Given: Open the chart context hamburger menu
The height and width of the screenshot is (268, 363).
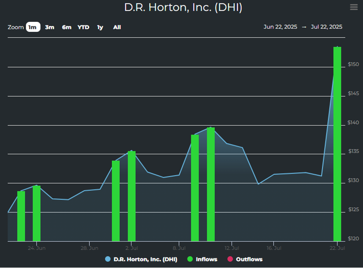Looking at the screenshot, I should pos(354,7).
